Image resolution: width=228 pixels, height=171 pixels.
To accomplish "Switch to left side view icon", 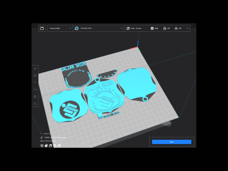I will [x=55, y=145].
